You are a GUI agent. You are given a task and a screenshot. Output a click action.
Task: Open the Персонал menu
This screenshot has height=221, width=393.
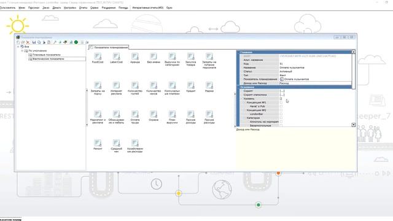[x=34, y=8]
